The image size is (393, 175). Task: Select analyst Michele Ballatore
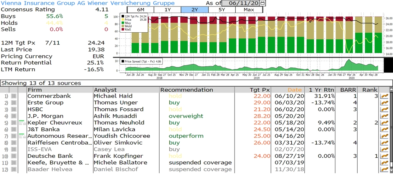[x=120, y=163]
